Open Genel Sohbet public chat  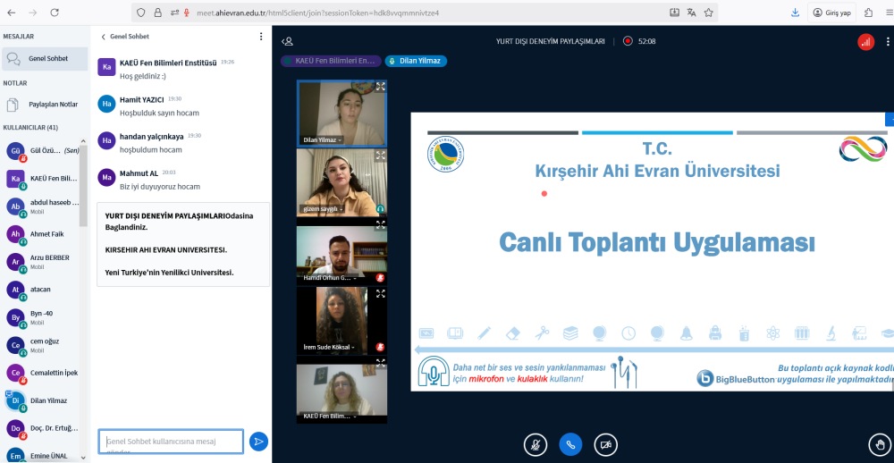tap(45, 59)
